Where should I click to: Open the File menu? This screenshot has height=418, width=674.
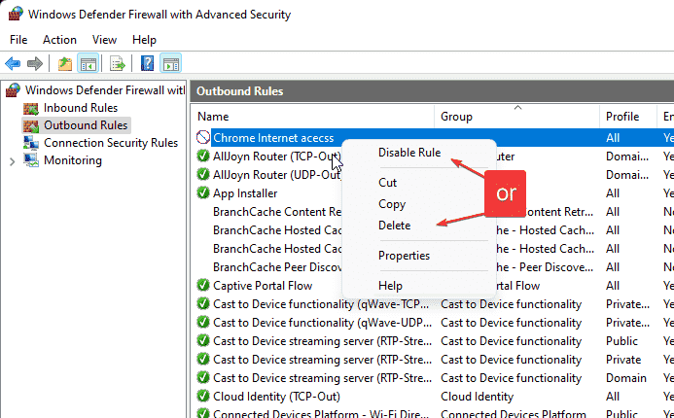[x=18, y=40]
